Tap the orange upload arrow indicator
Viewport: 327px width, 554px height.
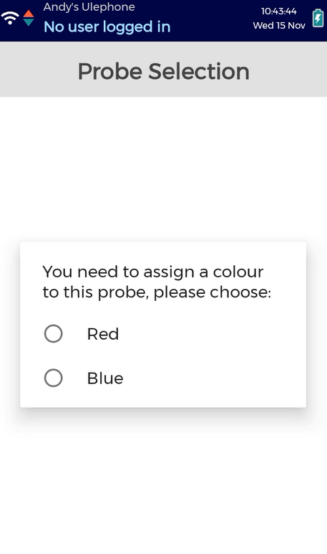28,14
